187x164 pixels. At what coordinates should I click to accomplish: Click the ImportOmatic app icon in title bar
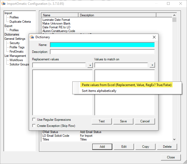3,3
